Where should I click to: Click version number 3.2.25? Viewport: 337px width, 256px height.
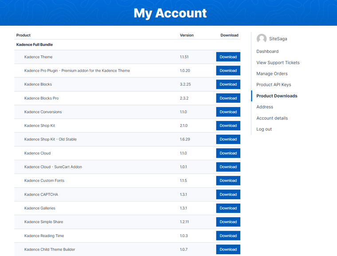(185, 84)
